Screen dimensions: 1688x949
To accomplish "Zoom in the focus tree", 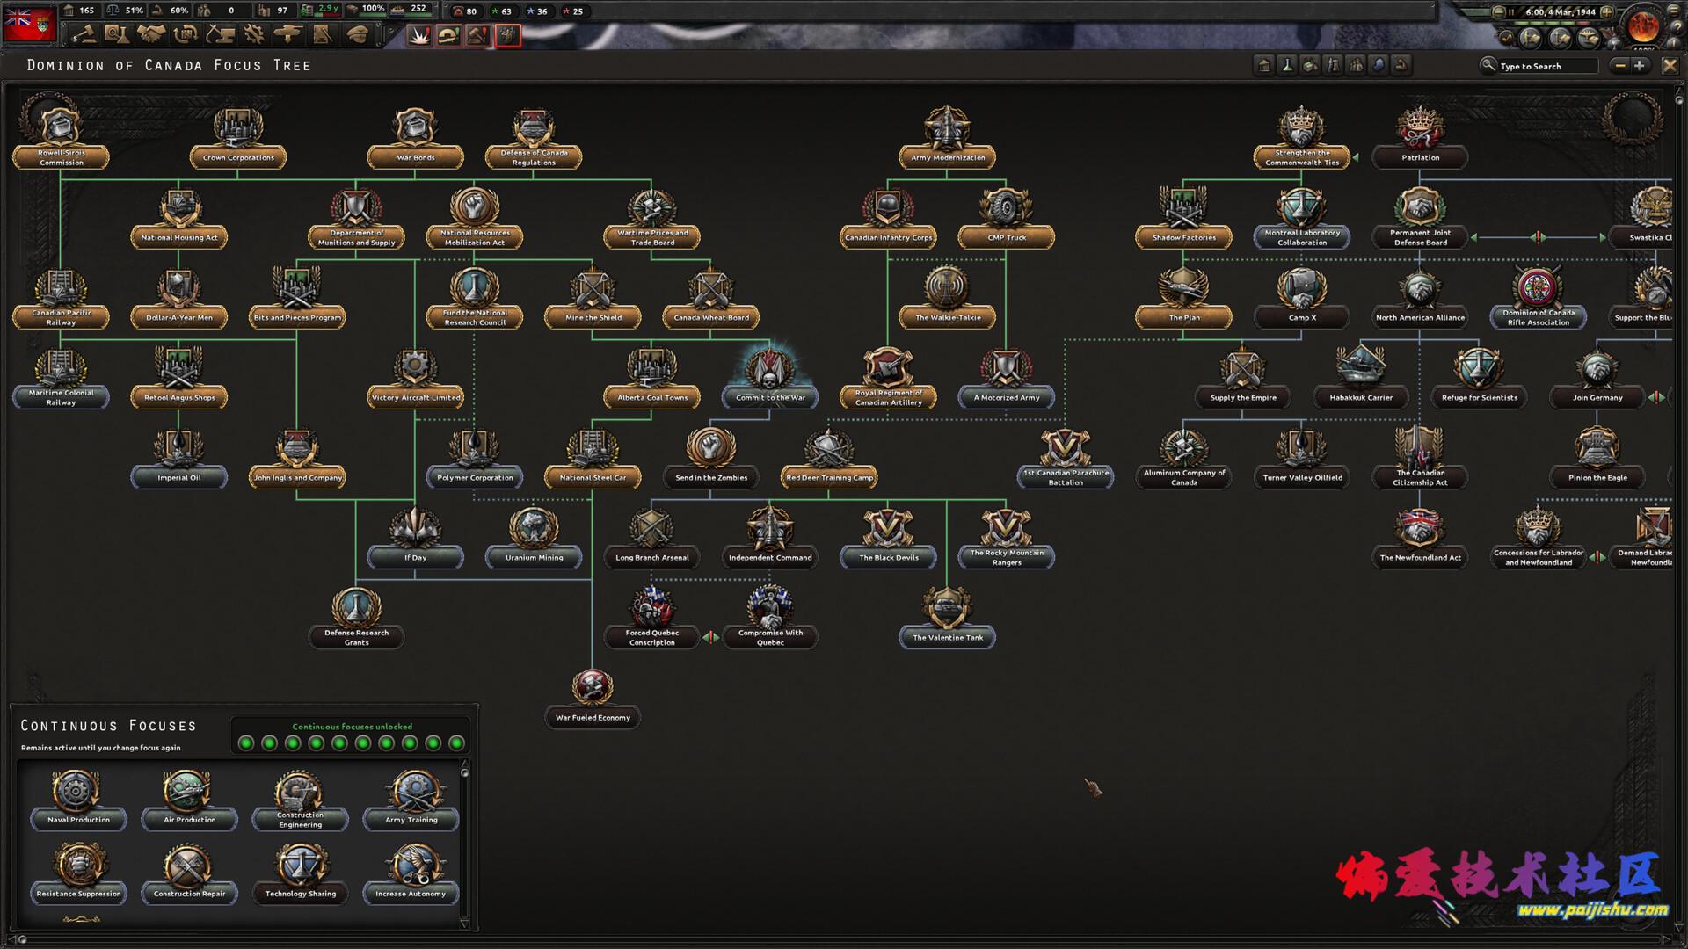I will [x=1640, y=65].
